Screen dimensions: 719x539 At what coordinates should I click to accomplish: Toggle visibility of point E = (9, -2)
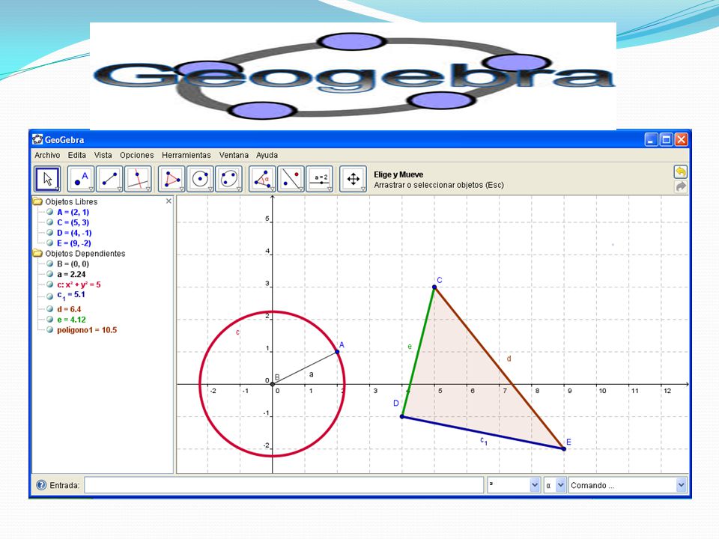click(x=50, y=243)
